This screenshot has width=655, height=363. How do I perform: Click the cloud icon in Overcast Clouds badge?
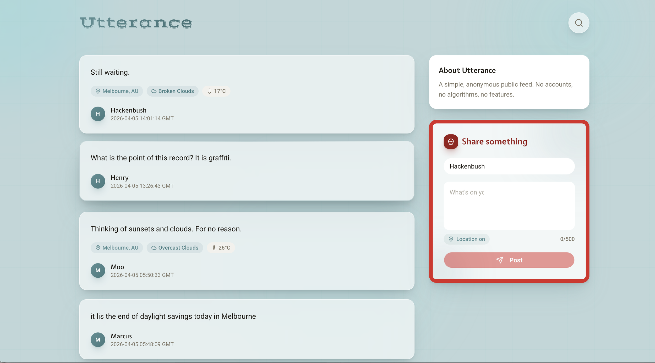point(154,247)
